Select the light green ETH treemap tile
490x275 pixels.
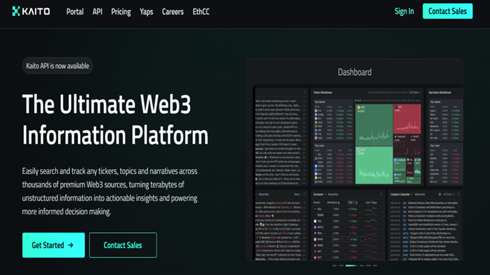click(374, 165)
